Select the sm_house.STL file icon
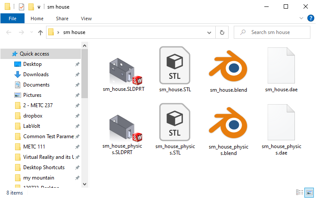 [x=175, y=65]
